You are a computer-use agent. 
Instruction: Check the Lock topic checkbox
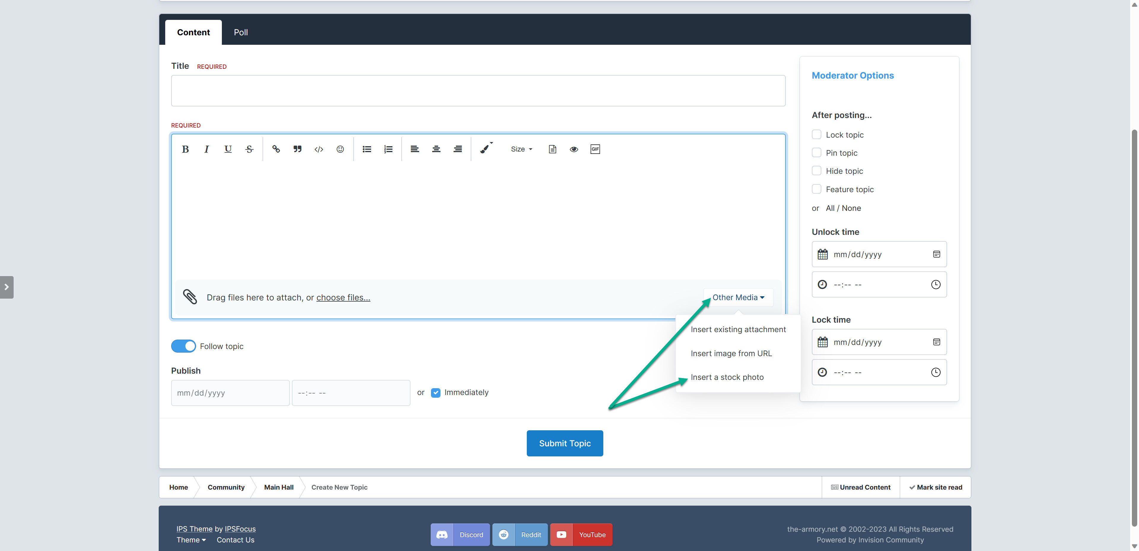click(816, 134)
